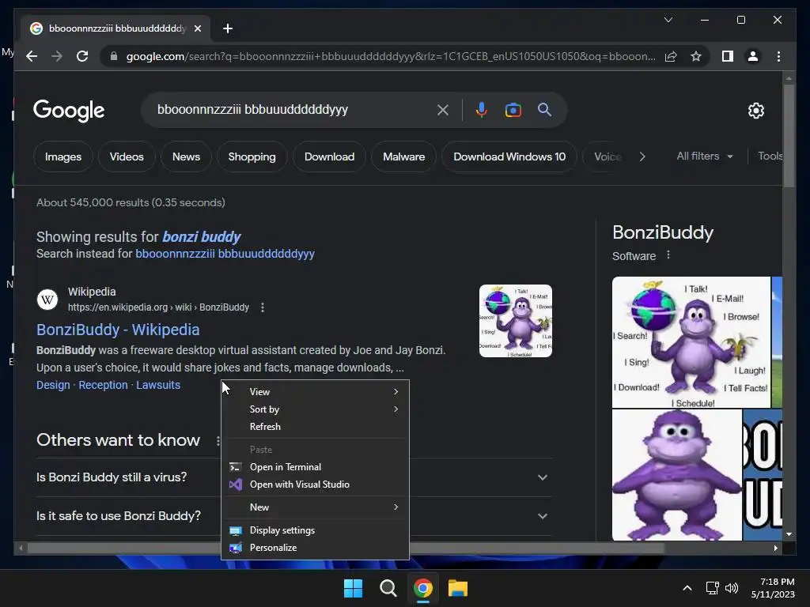810x607 pixels.
Task: Go back using the browser back arrow
Action: click(x=32, y=56)
